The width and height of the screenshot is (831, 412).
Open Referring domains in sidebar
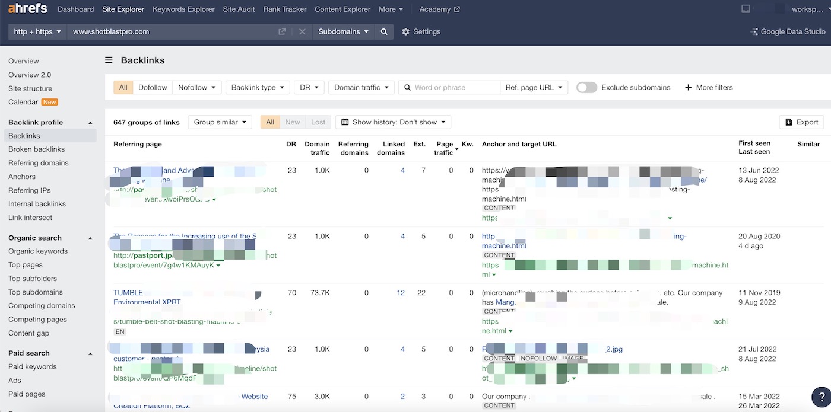[x=39, y=163]
